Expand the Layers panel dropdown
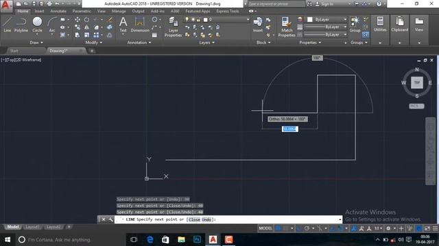Viewport: 439px width, 246px height. 206,42
